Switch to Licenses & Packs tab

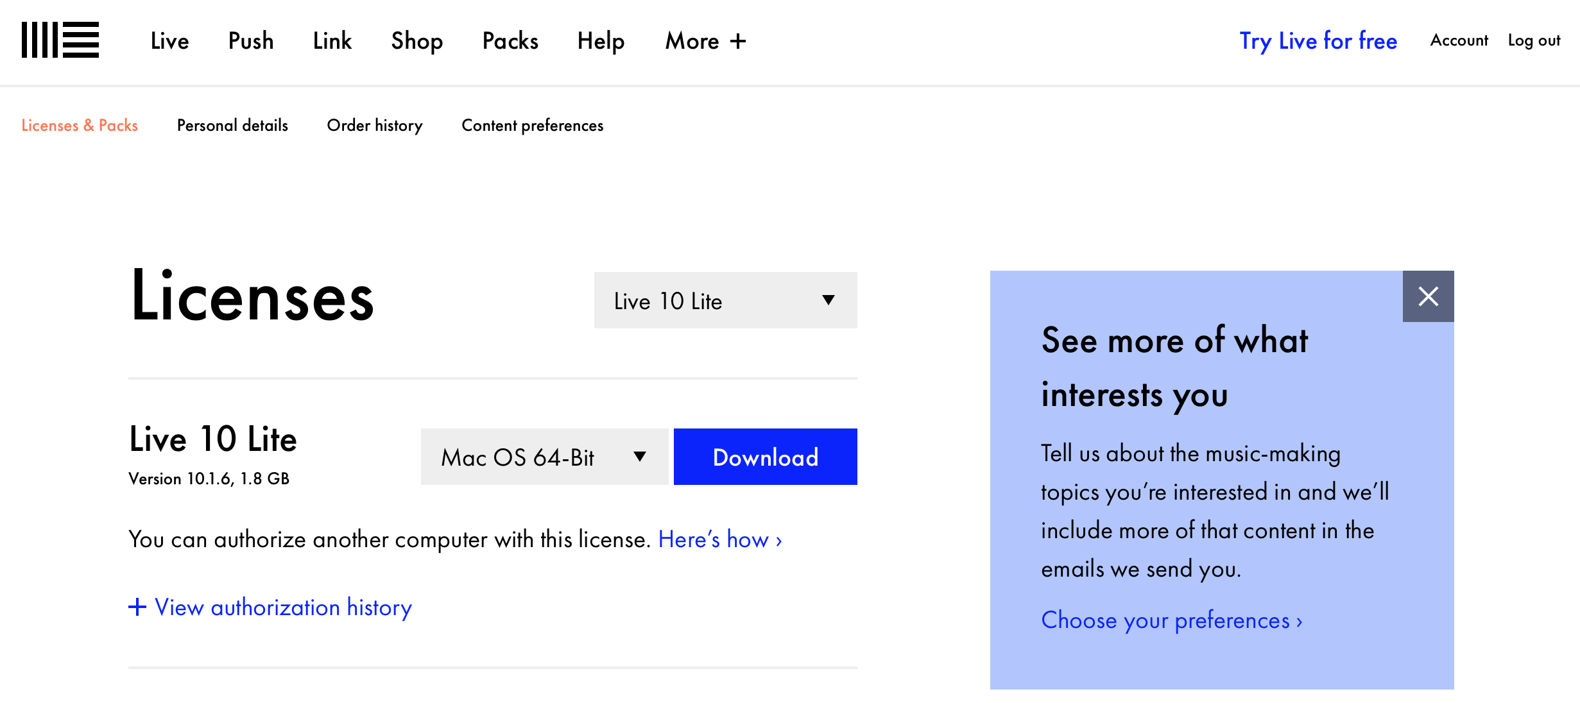[80, 125]
